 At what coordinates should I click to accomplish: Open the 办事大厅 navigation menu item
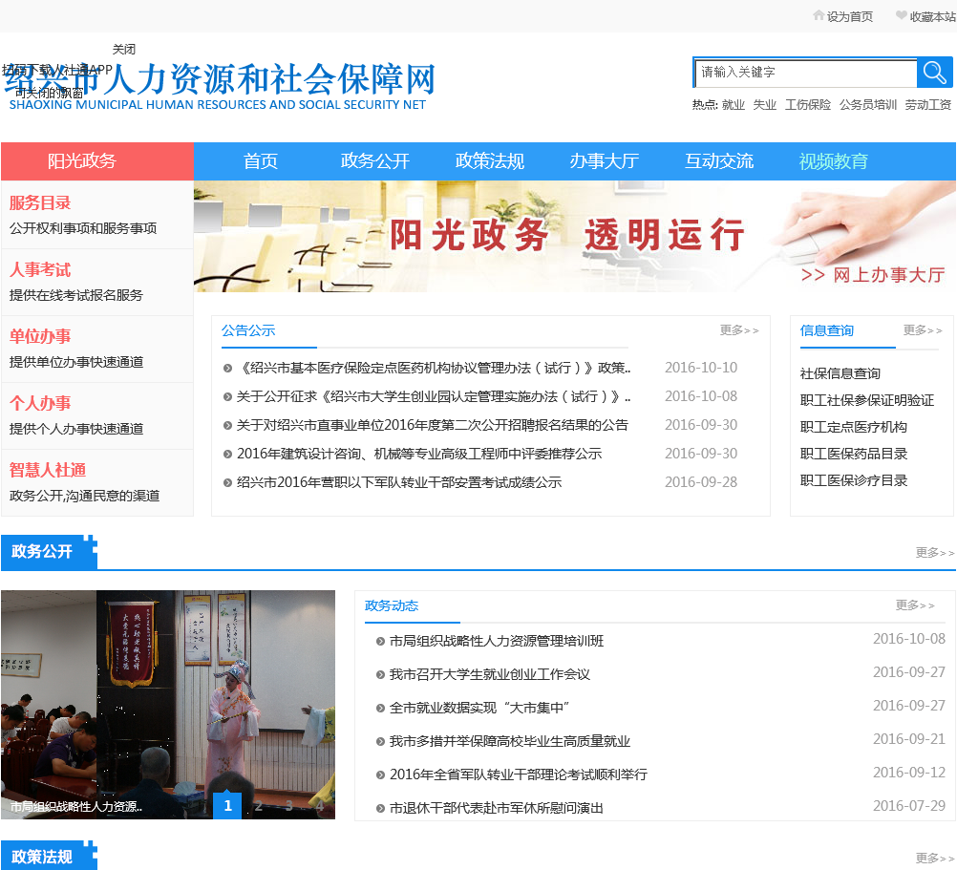[604, 161]
